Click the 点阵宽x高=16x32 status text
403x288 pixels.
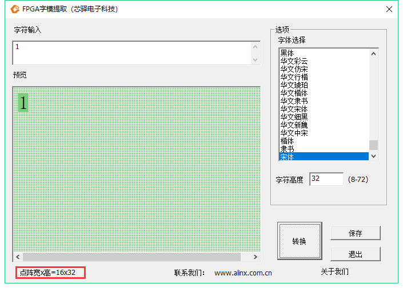(x=47, y=273)
